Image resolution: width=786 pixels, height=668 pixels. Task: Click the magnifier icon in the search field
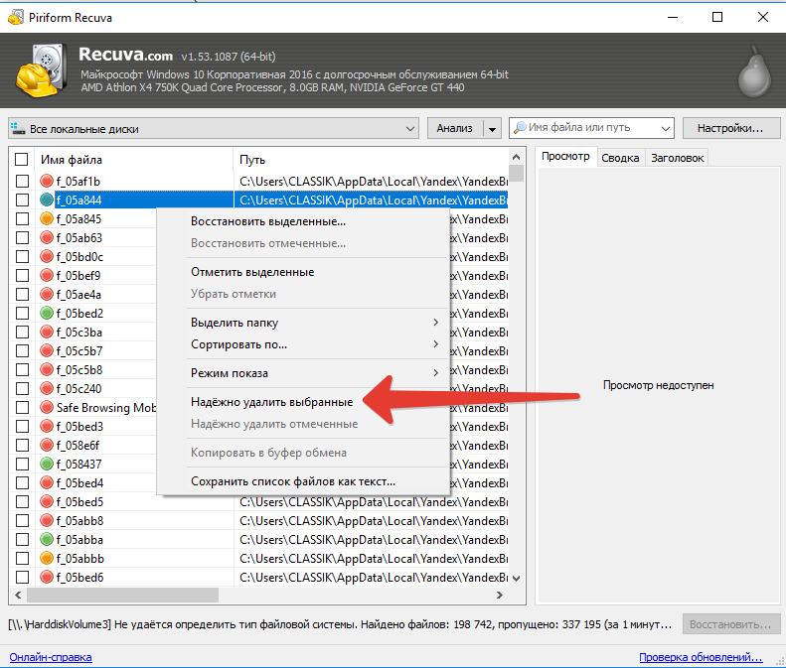pyautogui.click(x=519, y=128)
